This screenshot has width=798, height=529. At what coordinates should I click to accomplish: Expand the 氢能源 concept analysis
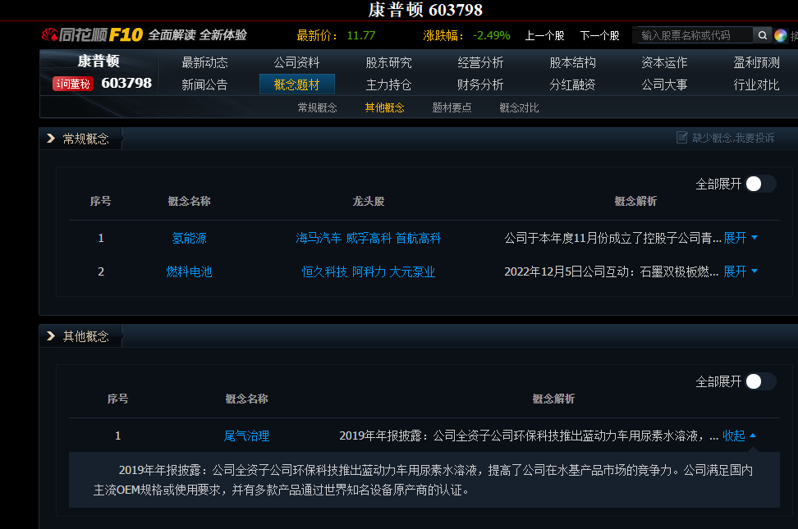tap(741, 238)
